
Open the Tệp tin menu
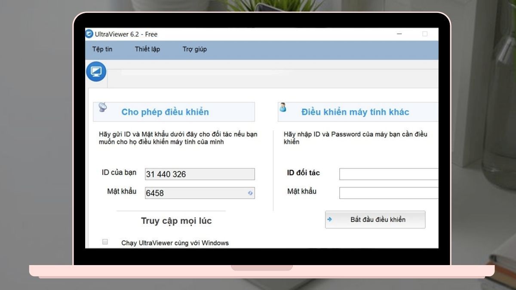pyautogui.click(x=102, y=49)
